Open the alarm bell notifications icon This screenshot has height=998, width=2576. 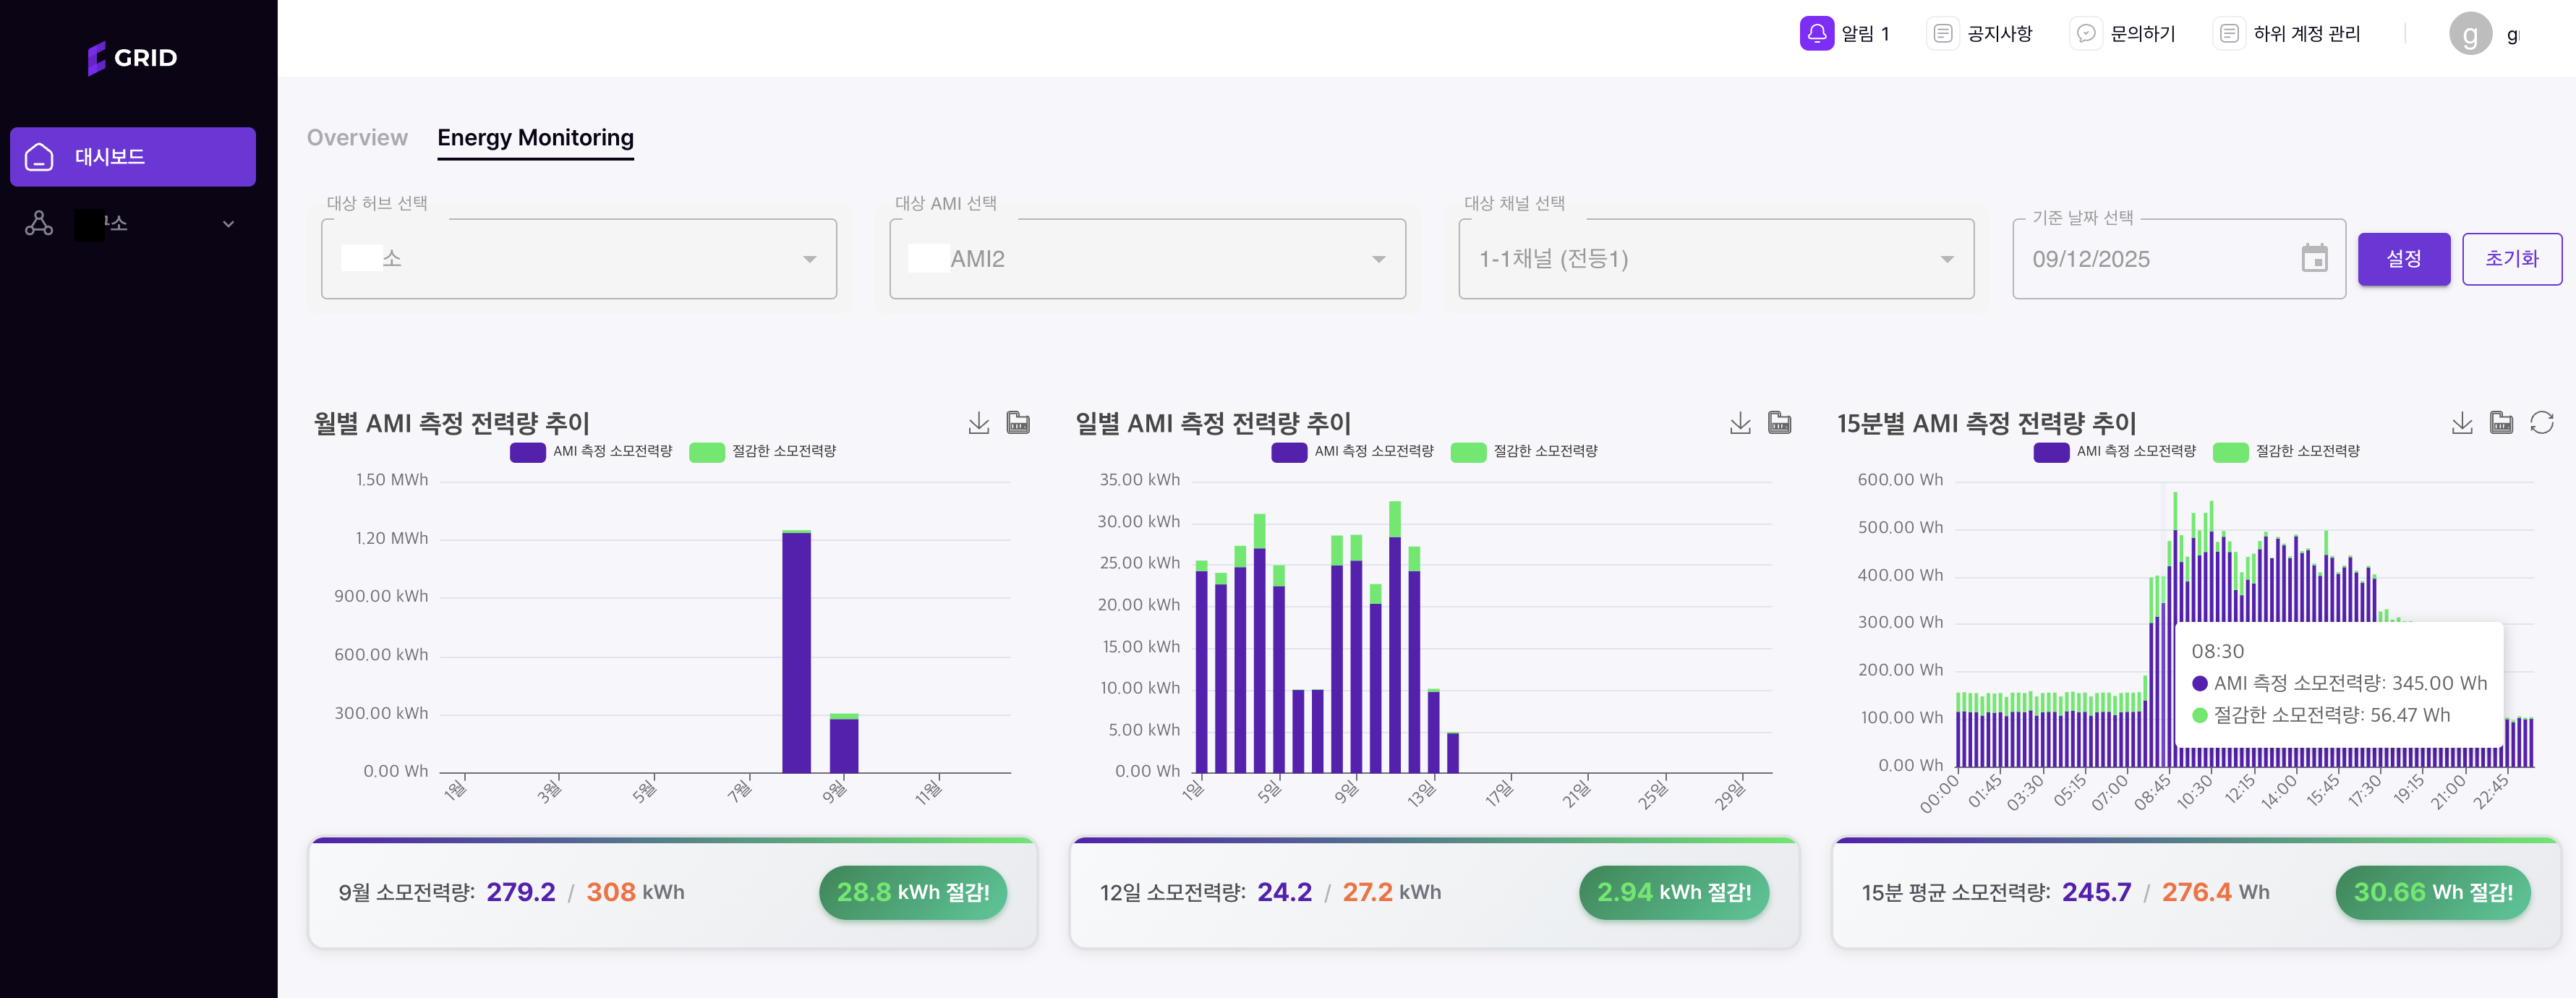click(x=1816, y=33)
